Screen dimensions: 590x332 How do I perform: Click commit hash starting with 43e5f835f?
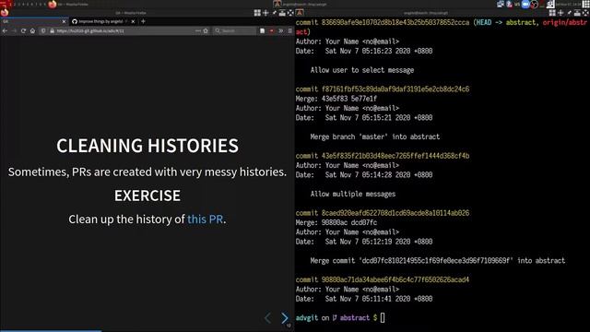(x=395, y=156)
